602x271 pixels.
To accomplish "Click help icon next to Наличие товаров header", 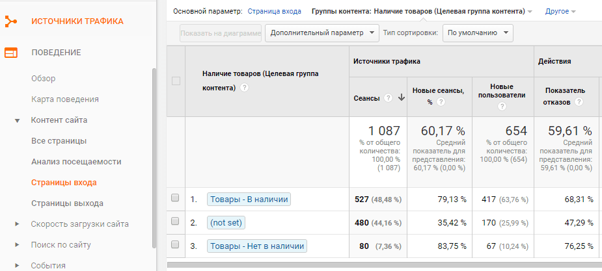I will point(244,88).
